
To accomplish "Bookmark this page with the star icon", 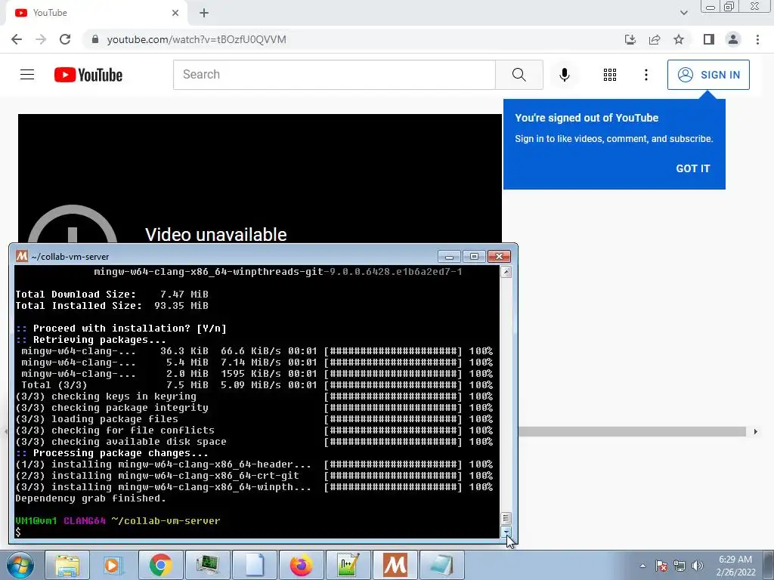I will coord(679,39).
